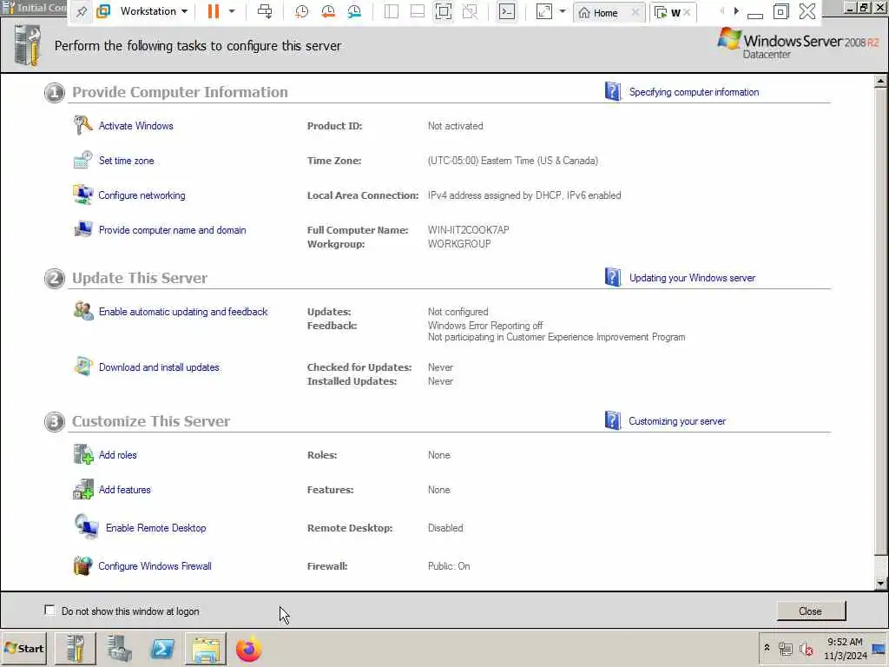The height and width of the screenshot is (667, 889).
Task: Take a snapshot with the clock-plus icon
Action: (x=301, y=11)
